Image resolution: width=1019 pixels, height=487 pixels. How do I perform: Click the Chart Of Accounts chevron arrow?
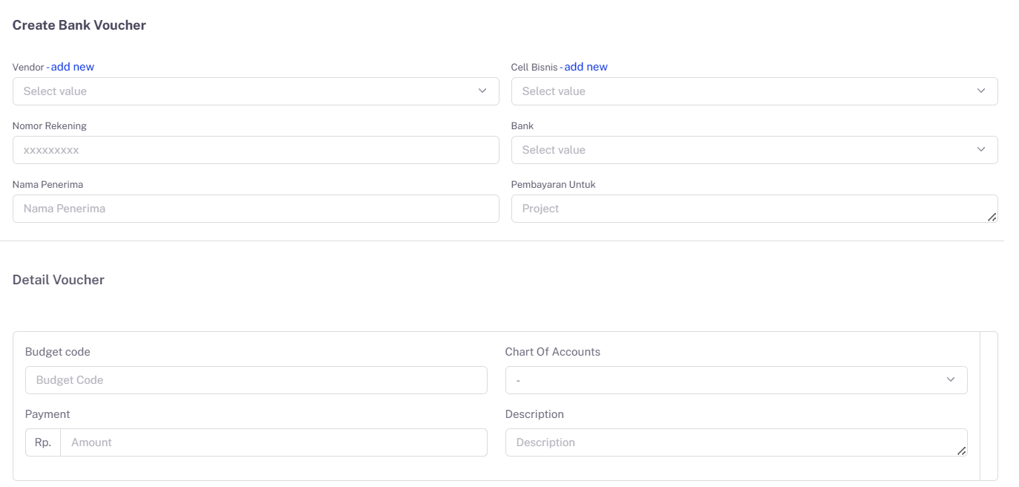point(951,379)
